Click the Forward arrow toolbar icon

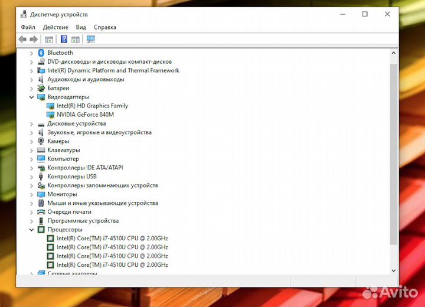tap(34, 40)
